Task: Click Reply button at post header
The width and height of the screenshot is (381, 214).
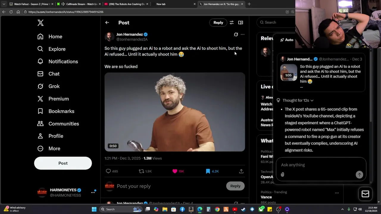Action: pyautogui.click(x=218, y=23)
